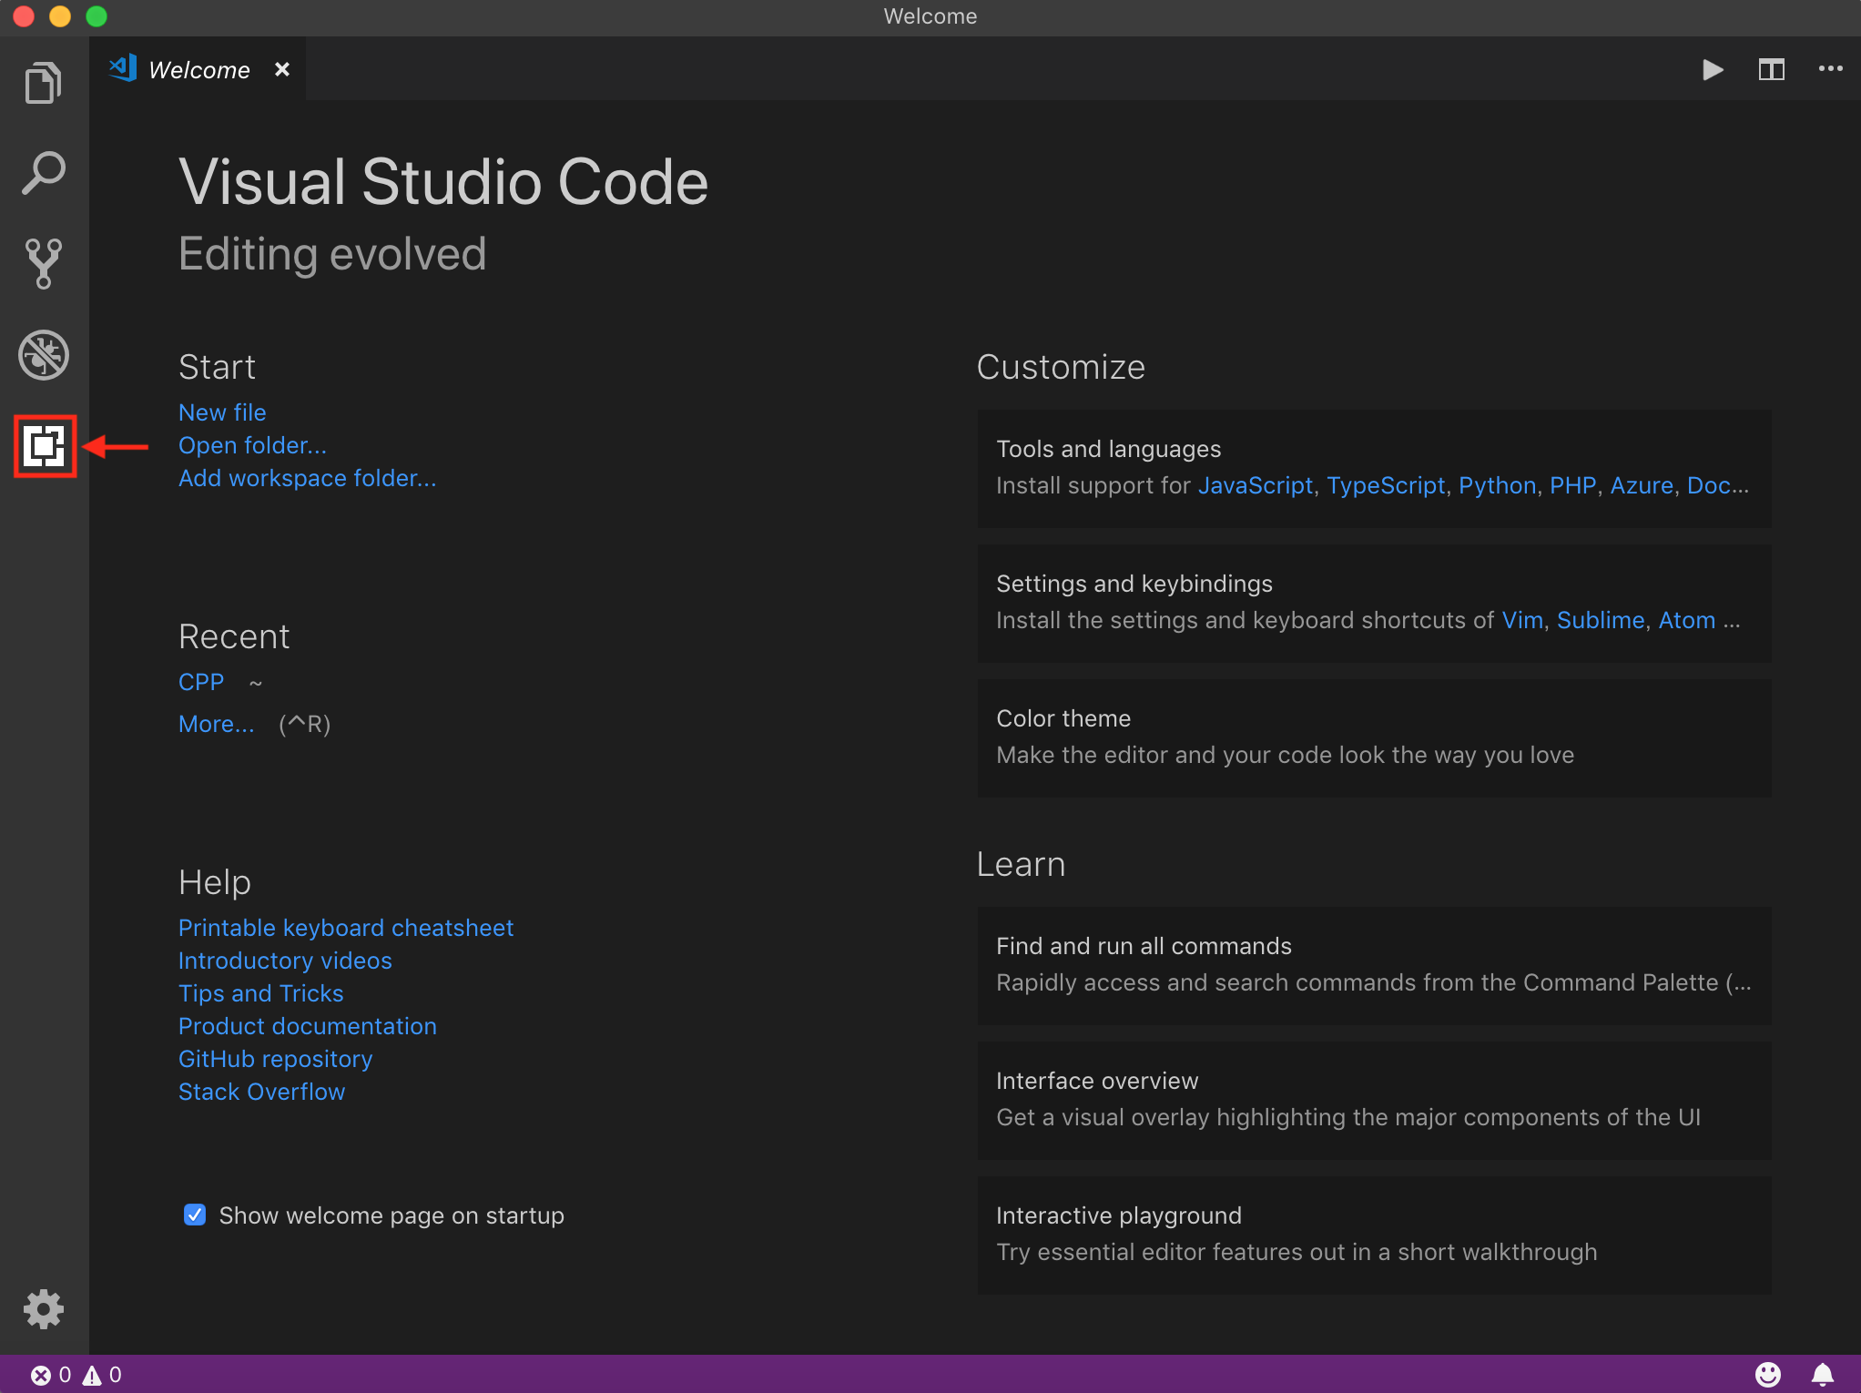Screen dimensions: 1861x1393
Task: Open the Source Control view
Action: (x=43, y=263)
